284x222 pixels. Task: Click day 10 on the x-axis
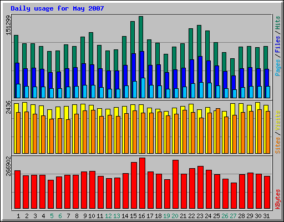(x=92, y=216)
